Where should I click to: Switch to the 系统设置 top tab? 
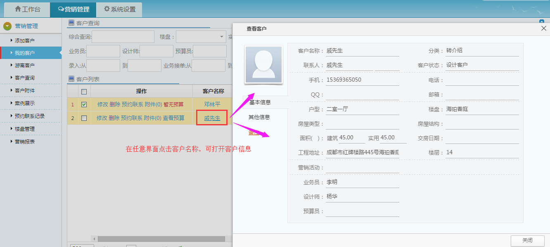[x=119, y=9]
